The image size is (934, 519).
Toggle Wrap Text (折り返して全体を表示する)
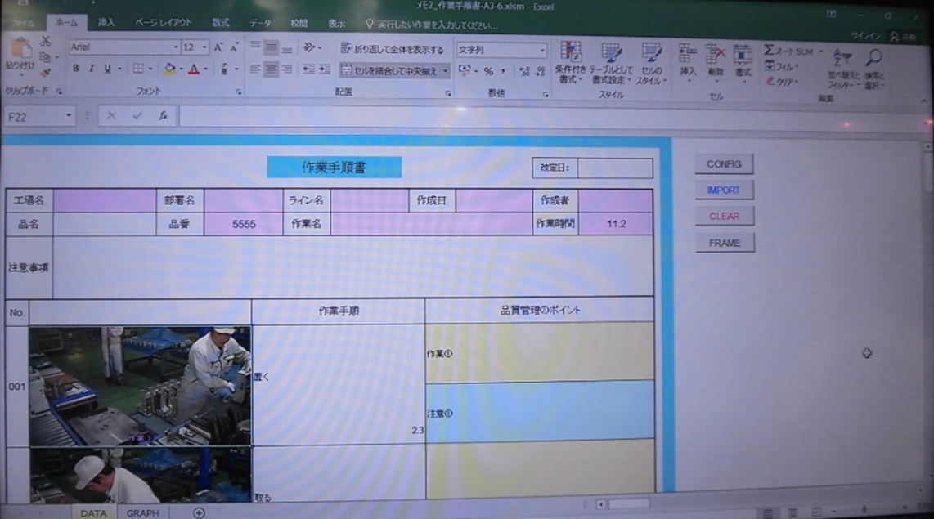[392, 49]
